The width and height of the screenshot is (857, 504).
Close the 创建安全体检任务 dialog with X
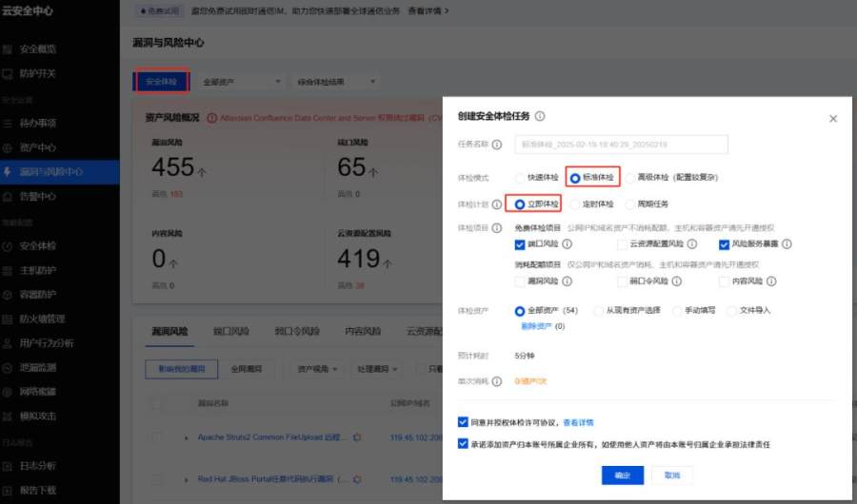833,119
